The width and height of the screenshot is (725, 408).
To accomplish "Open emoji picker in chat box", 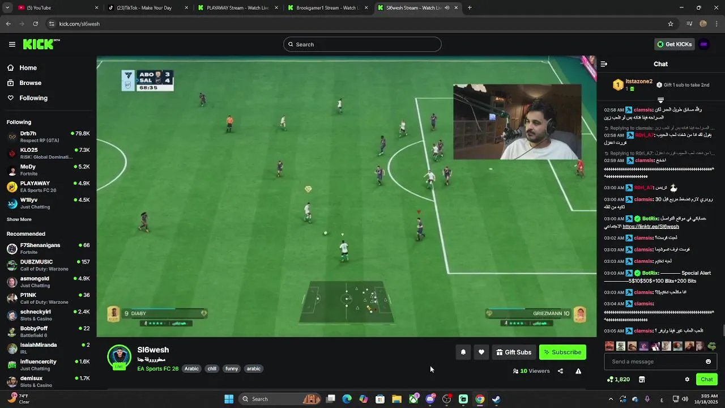I will pos(708,362).
